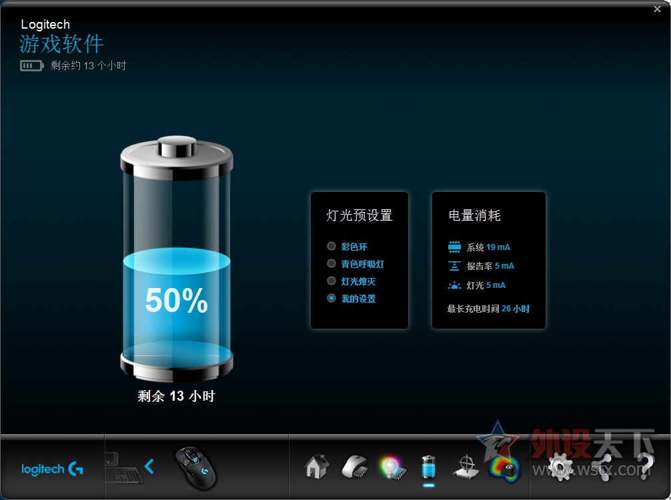Click the 游戏软件 title text
The height and width of the screenshot is (500, 671).
tap(61, 44)
